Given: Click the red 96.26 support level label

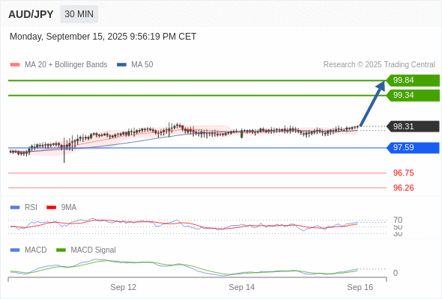Looking at the screenshot, I should pyautogui.click(x=403, y=188).
